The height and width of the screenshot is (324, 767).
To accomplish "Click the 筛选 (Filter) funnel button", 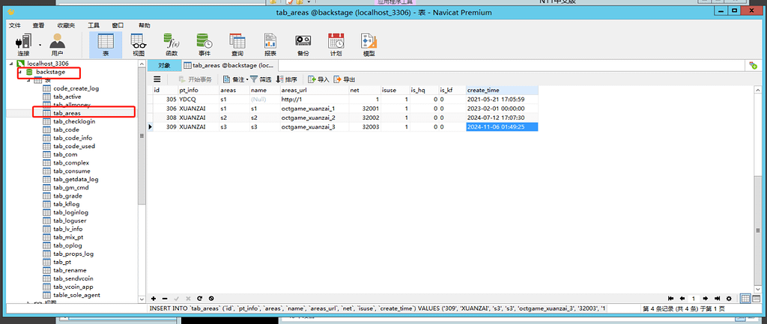I will point(261,79).
